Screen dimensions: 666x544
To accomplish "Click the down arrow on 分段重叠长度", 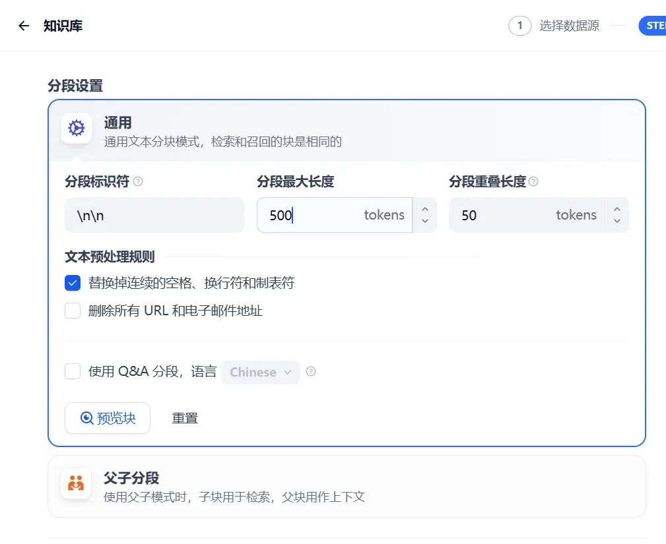I will click(x=618, y=220).
